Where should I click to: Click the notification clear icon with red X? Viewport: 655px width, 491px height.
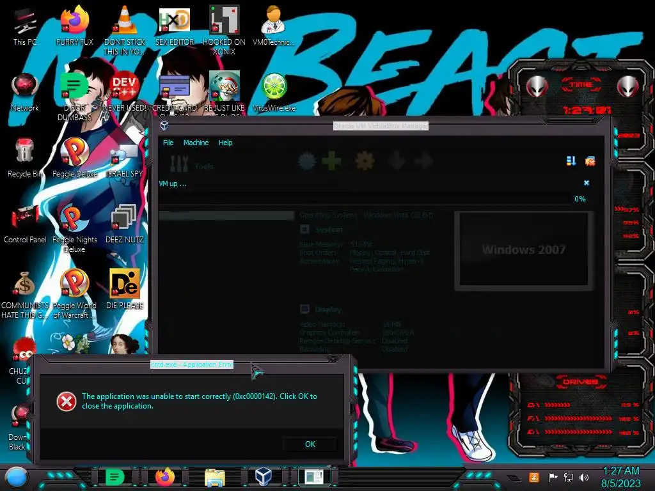[590, 161]
